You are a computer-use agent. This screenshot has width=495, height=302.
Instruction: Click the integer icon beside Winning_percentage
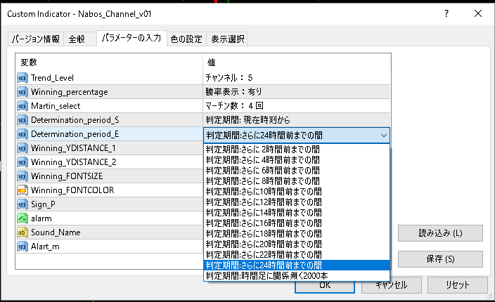click(22, 92)
